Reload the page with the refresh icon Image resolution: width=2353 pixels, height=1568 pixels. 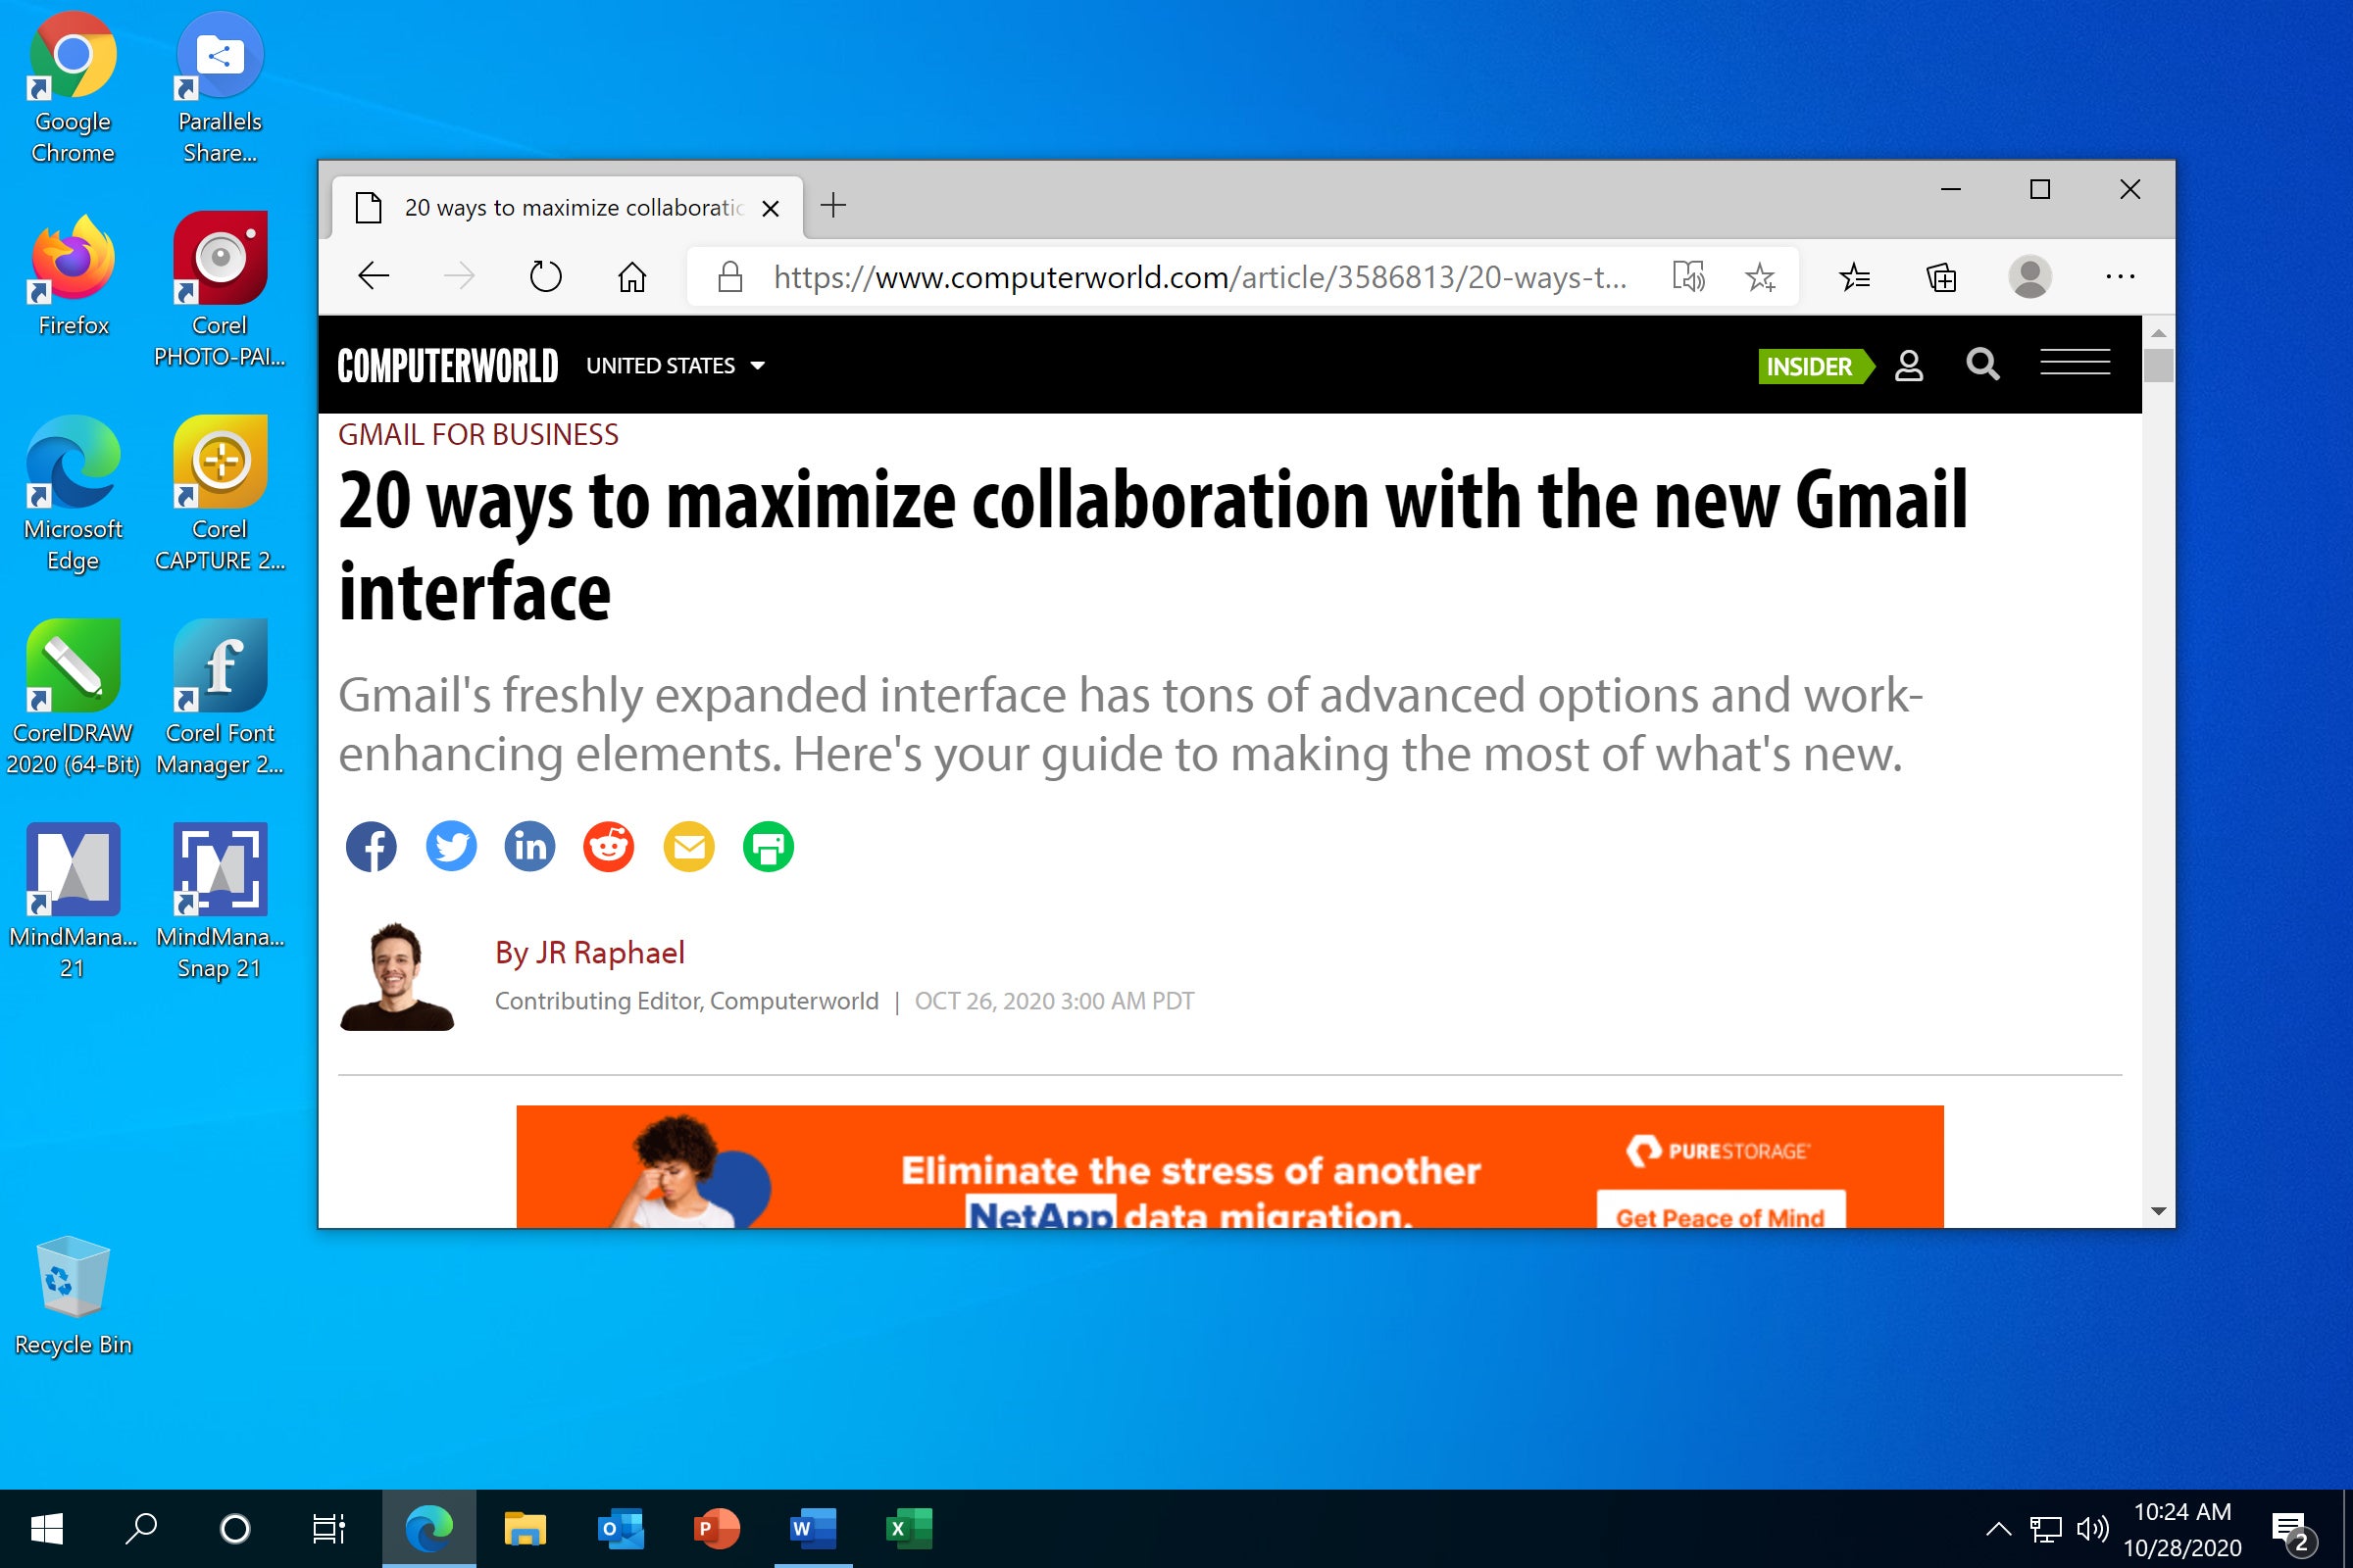(x=545, y=276)
